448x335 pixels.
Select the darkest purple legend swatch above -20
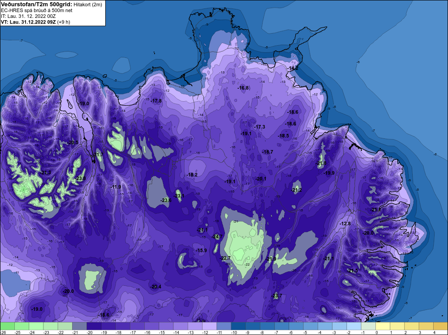(x=94, y=326)
